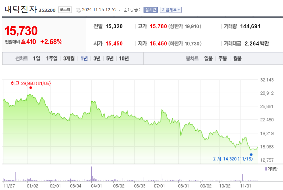Click the 15,988 price axis label

267,147
